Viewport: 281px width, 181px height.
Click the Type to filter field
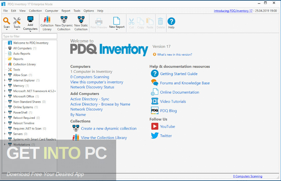click(x=29, y=36)
